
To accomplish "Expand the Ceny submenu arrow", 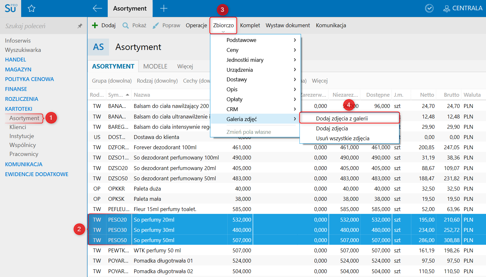I will click(x=295, y=50).
